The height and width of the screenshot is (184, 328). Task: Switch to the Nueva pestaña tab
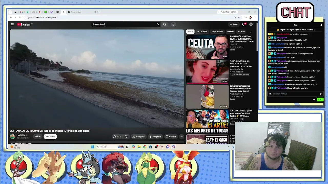[x=82, y=12]
